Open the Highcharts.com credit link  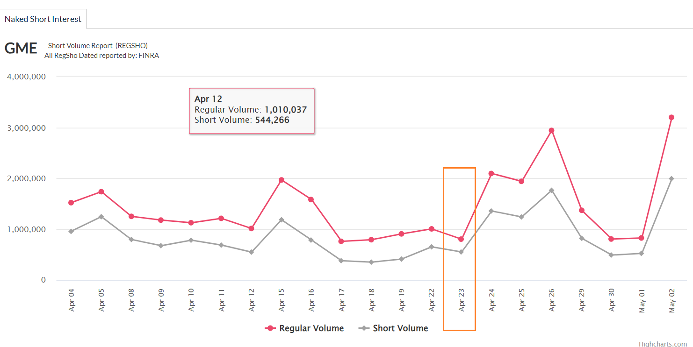(663, 344)
